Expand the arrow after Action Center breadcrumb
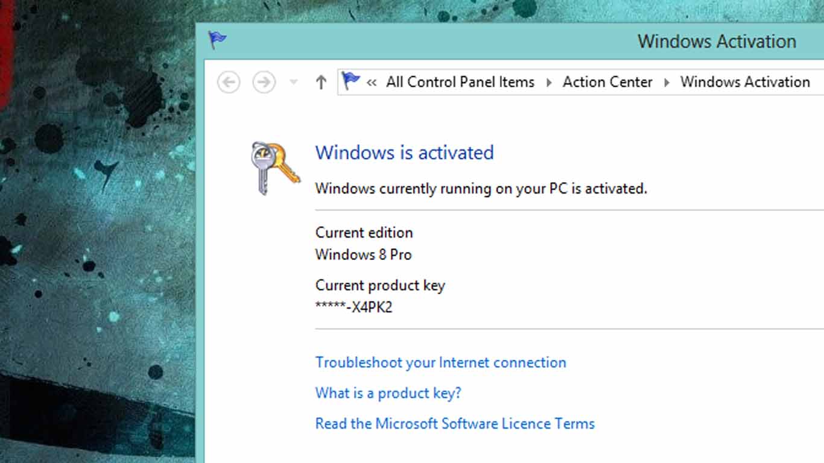Screen dimensions: 824x463 (x=667, y=83)
